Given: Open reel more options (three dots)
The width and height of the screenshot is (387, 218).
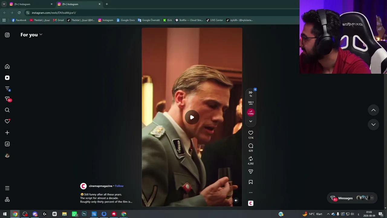Looking at the screenshot, I should click(251, 193).
